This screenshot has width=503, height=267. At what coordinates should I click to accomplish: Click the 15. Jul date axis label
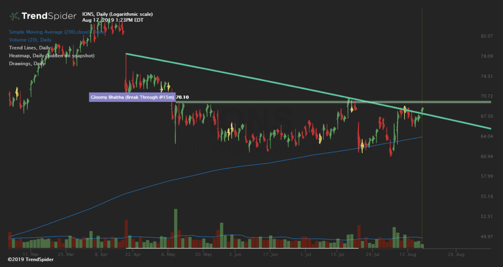pyautogui.click(x=337, y=254)
